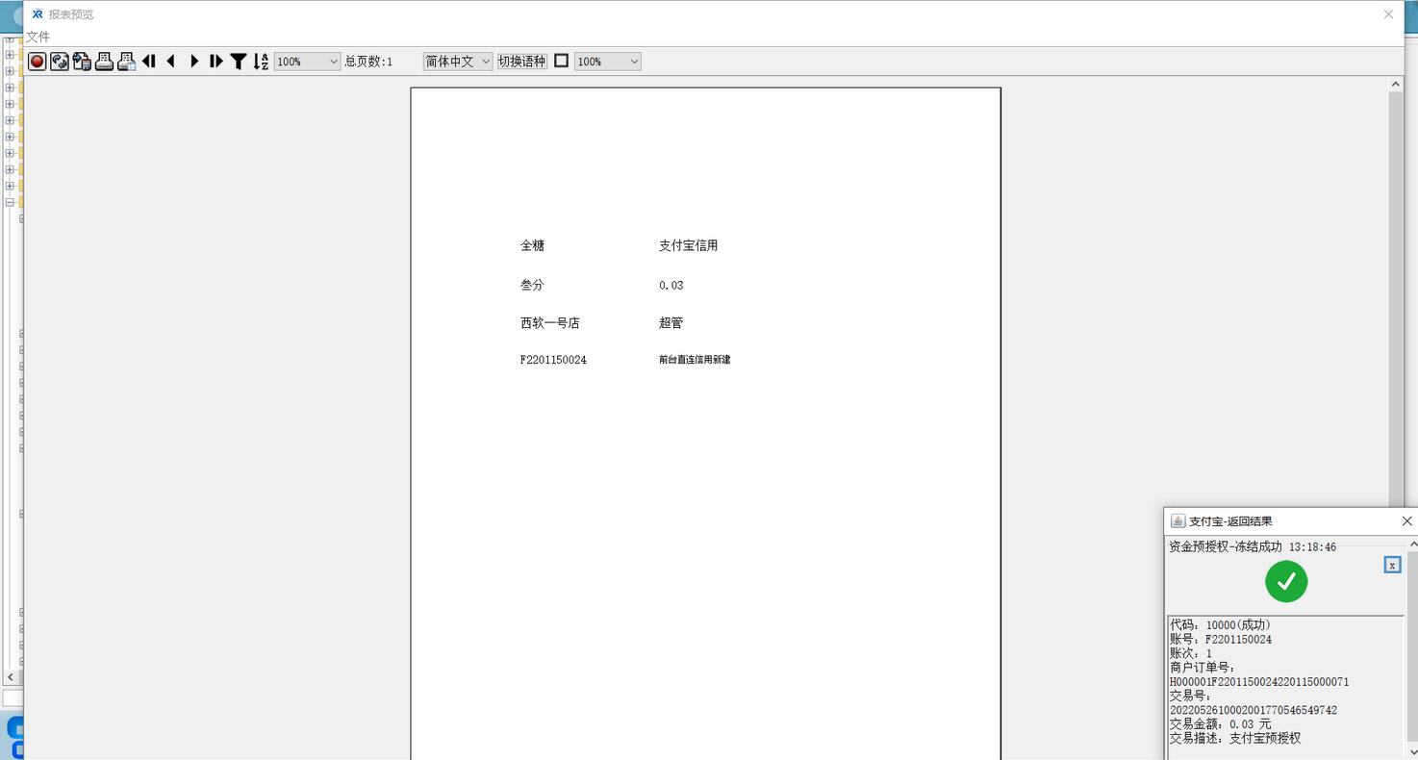1418x760 pixels.
Task: Click the report scrollbar up arrow
Action: click(x=1396, y=85)
